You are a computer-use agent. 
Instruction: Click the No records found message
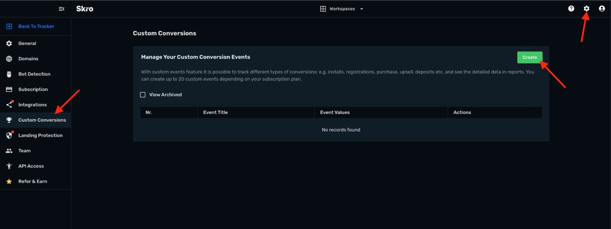pyautogui.click(x=341, y=130)
